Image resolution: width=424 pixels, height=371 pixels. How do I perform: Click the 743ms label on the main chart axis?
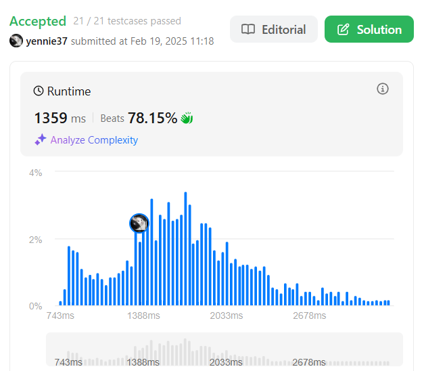coord(60,315)
